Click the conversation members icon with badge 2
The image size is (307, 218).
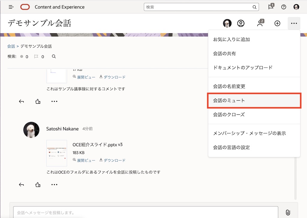(260, 23)
